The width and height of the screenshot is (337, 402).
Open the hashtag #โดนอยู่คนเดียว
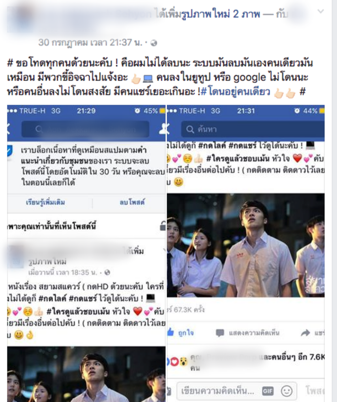235,92
